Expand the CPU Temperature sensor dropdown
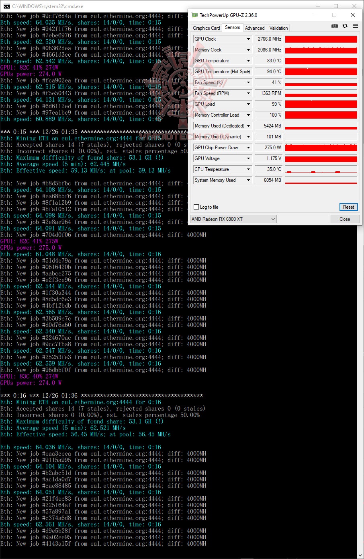Viewport: 364px width, 559px height. coord(248,169)
